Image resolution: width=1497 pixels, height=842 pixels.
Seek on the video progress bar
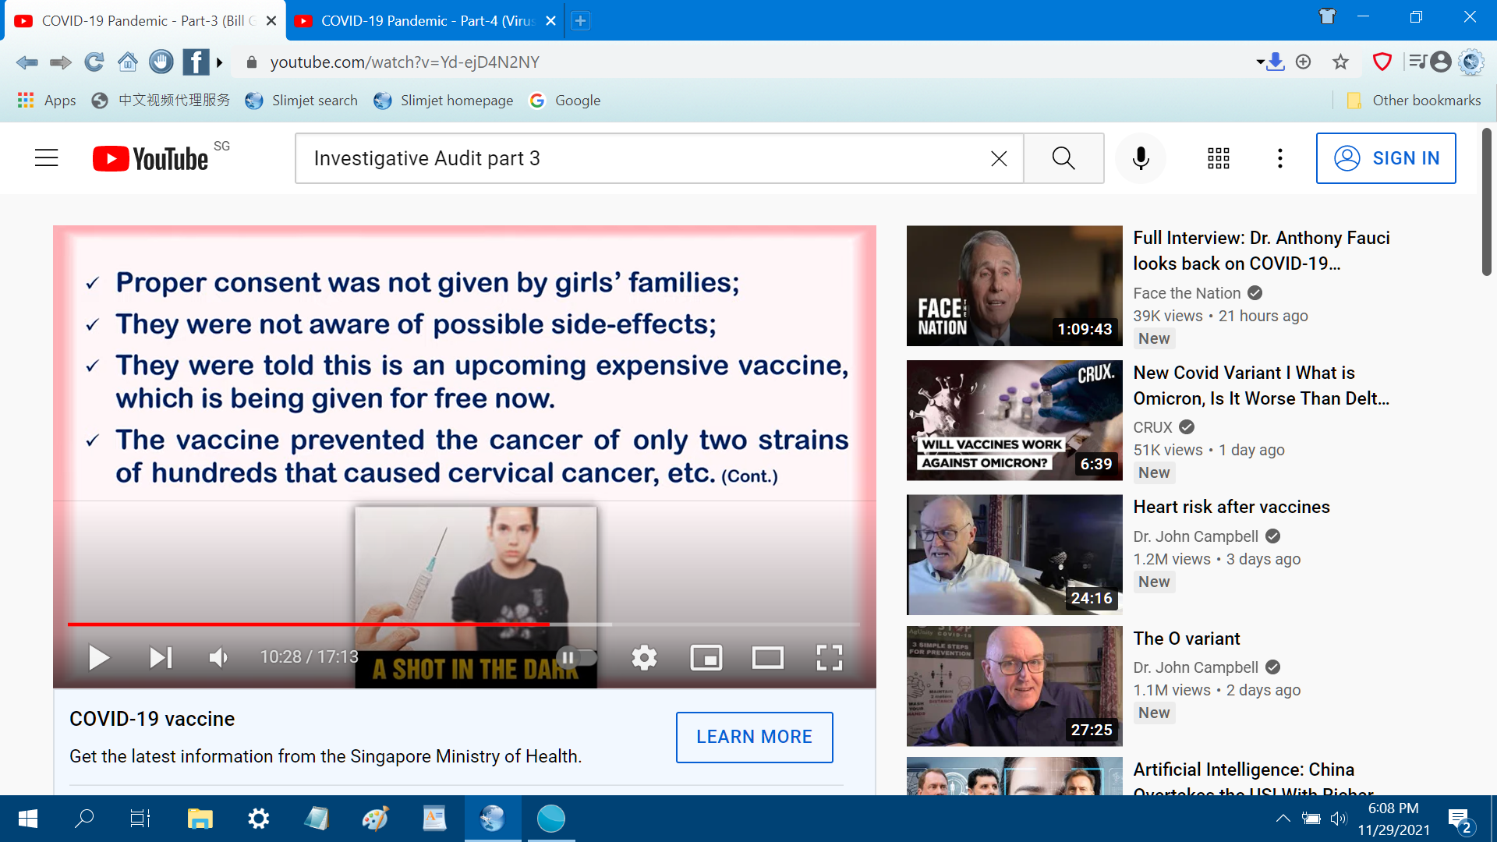pyautogui.click(x=464, y=624)
